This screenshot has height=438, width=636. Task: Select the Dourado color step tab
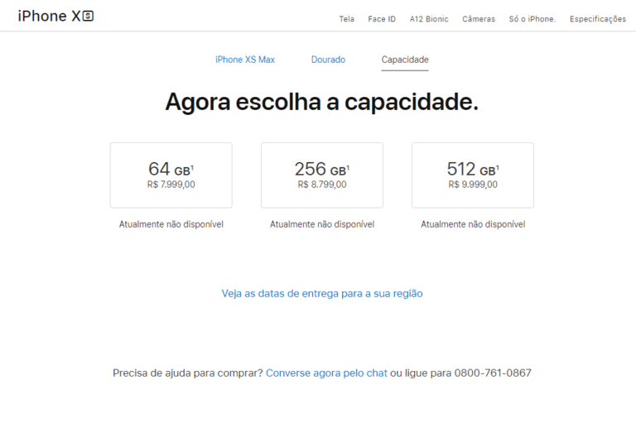tap(328, 60)
